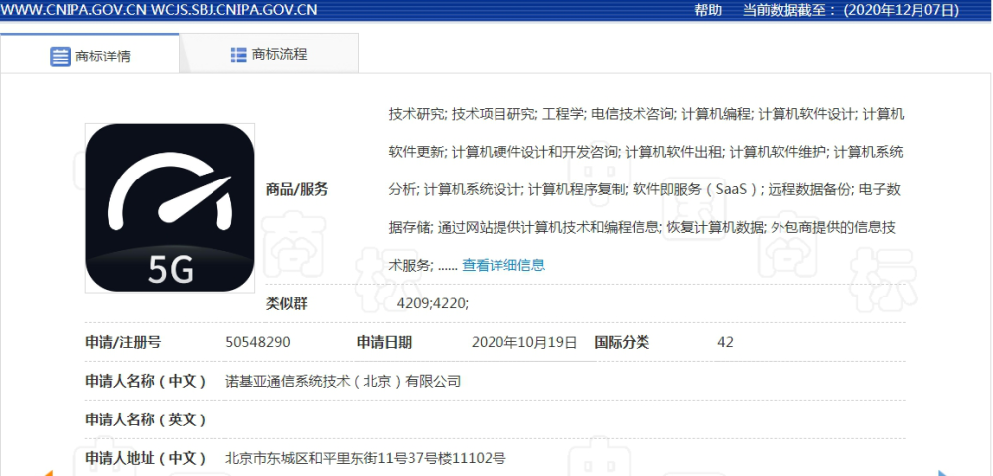Image resolution: width=993 pixels, height=476 pixels.
Task: Open the 商标详情 tab
Action: click(x=90, y=55)
